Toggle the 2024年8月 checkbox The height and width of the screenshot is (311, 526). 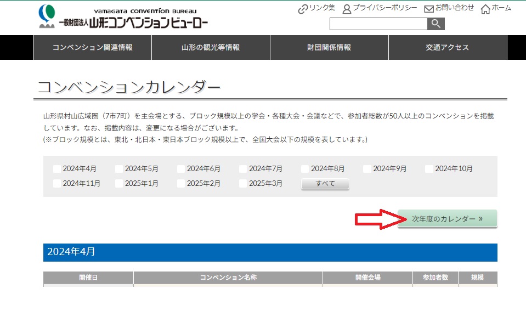tap(305, 169)
